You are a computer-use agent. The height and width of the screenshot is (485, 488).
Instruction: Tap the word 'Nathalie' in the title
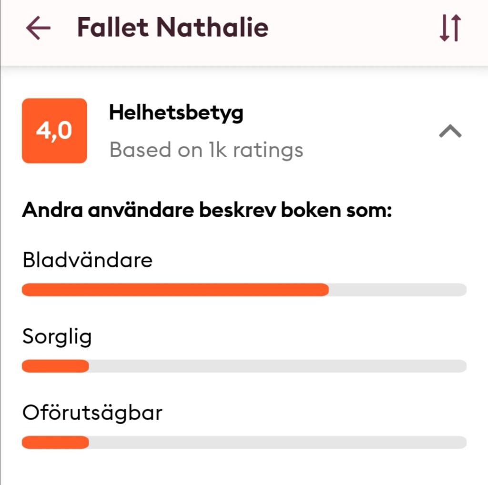pos(213,28)
